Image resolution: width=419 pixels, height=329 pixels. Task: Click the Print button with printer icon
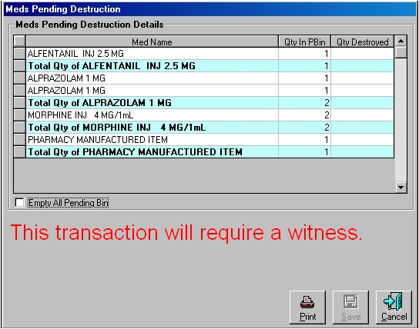307,307
